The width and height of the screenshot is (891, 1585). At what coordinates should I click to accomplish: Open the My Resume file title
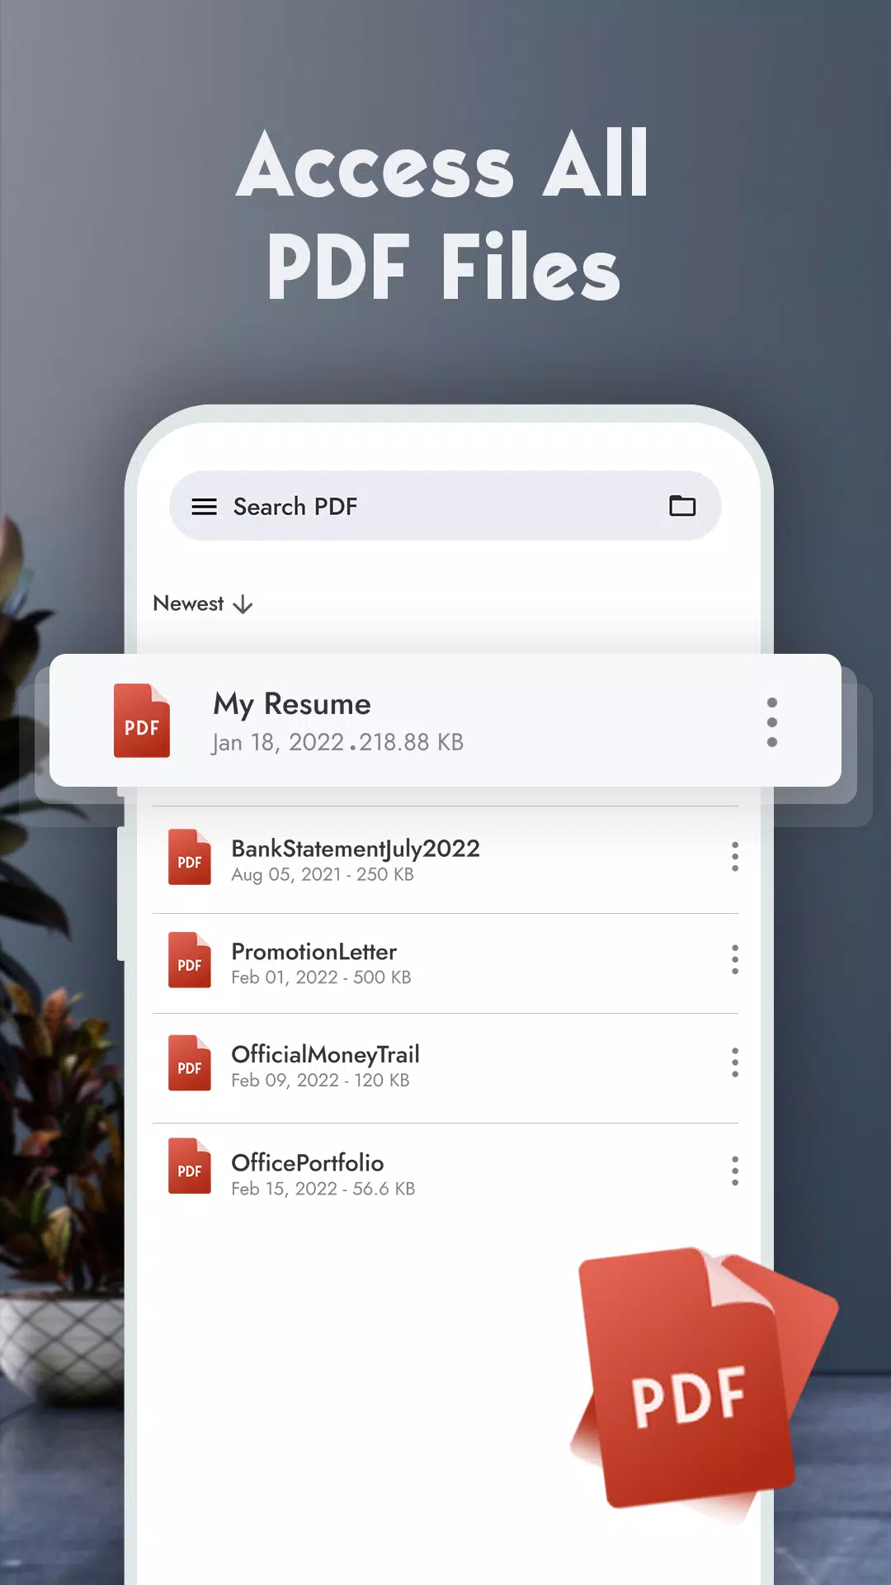292,704
